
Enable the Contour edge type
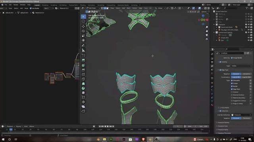[232, 92]
